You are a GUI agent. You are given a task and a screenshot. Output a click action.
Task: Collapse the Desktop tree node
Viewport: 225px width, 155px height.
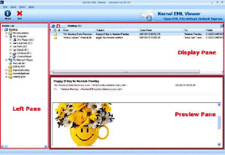point(2,30)
